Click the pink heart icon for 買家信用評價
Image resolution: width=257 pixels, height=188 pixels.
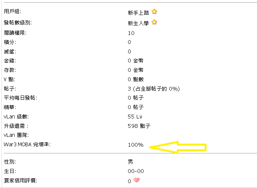click(x=136, y=180)
